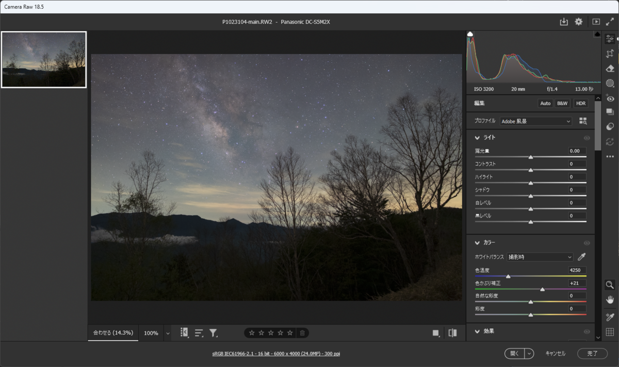Toggle visibility of 効果 panel edits

[587, 332]
